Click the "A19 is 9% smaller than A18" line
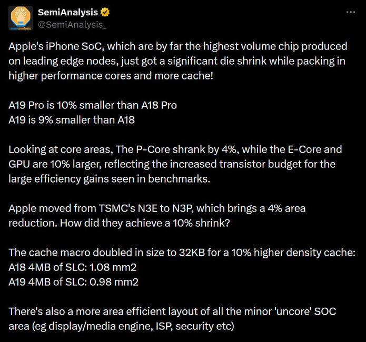This screenshot has width=366, height=342. point(72,119)
